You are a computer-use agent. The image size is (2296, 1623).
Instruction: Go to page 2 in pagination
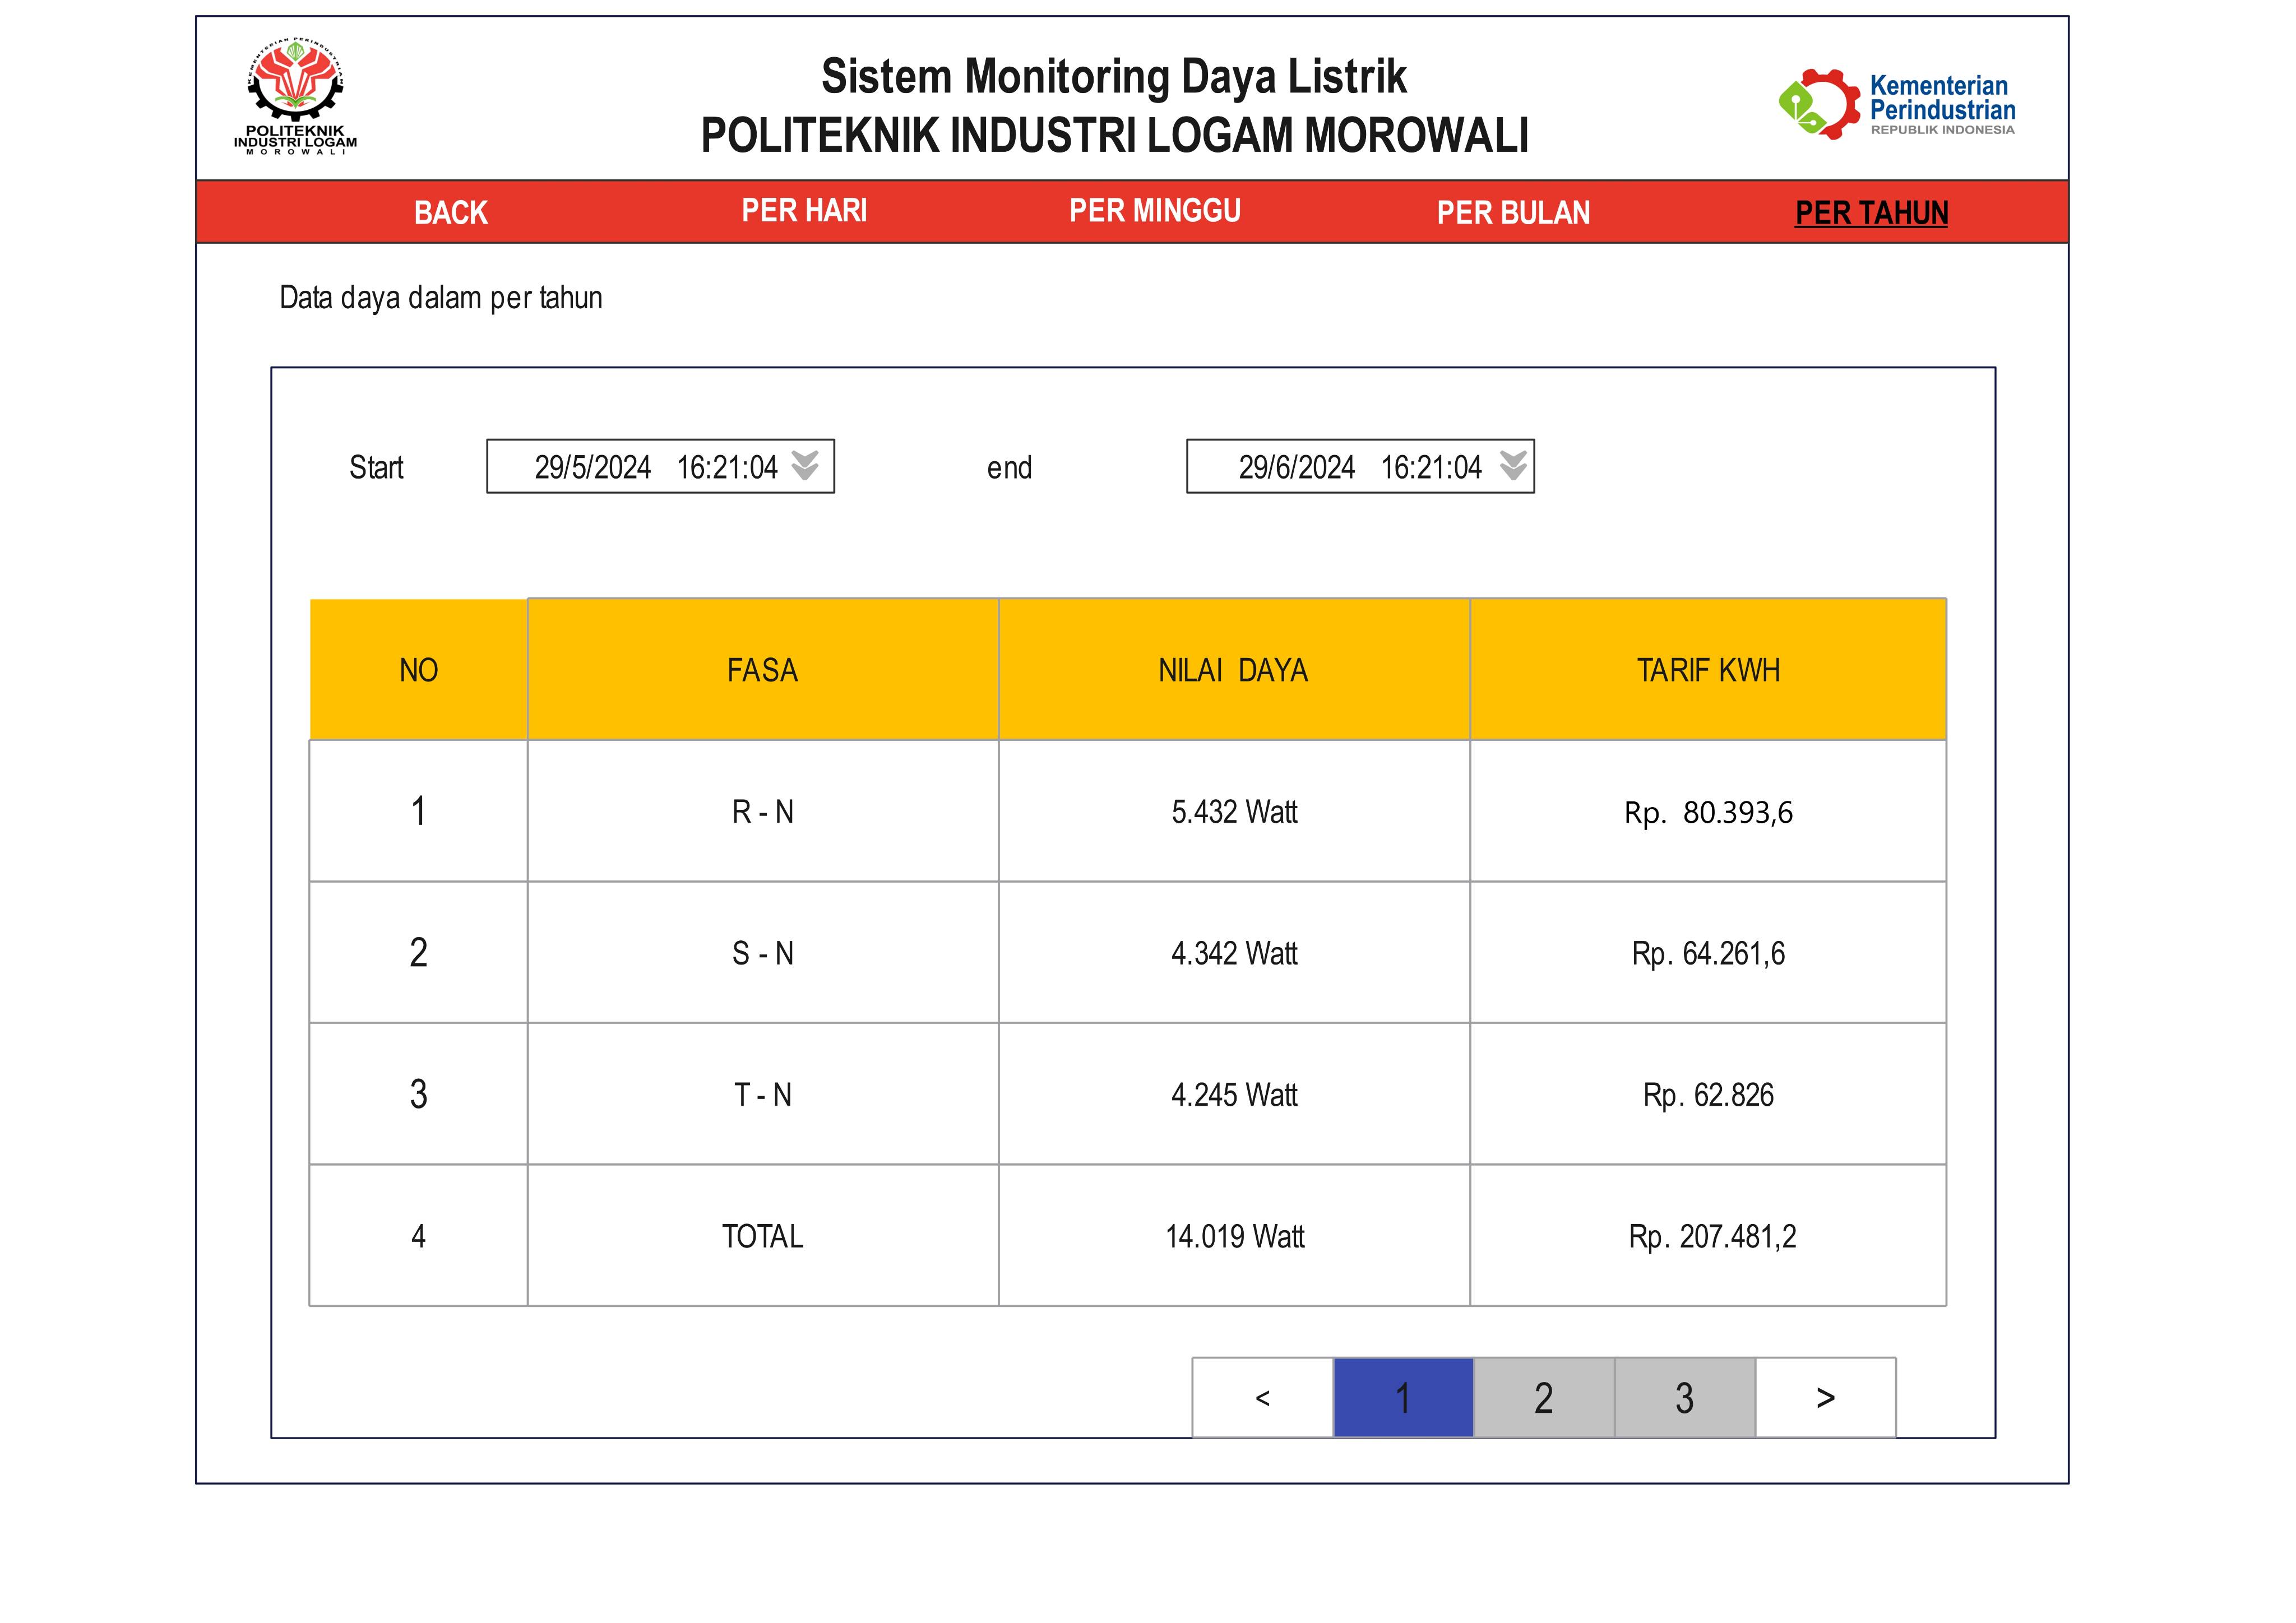(x=1544, y=1397)
